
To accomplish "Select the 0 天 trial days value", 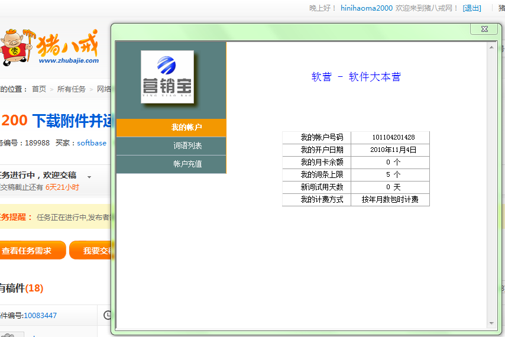I will pyautogui.click(x=390, y=187).
